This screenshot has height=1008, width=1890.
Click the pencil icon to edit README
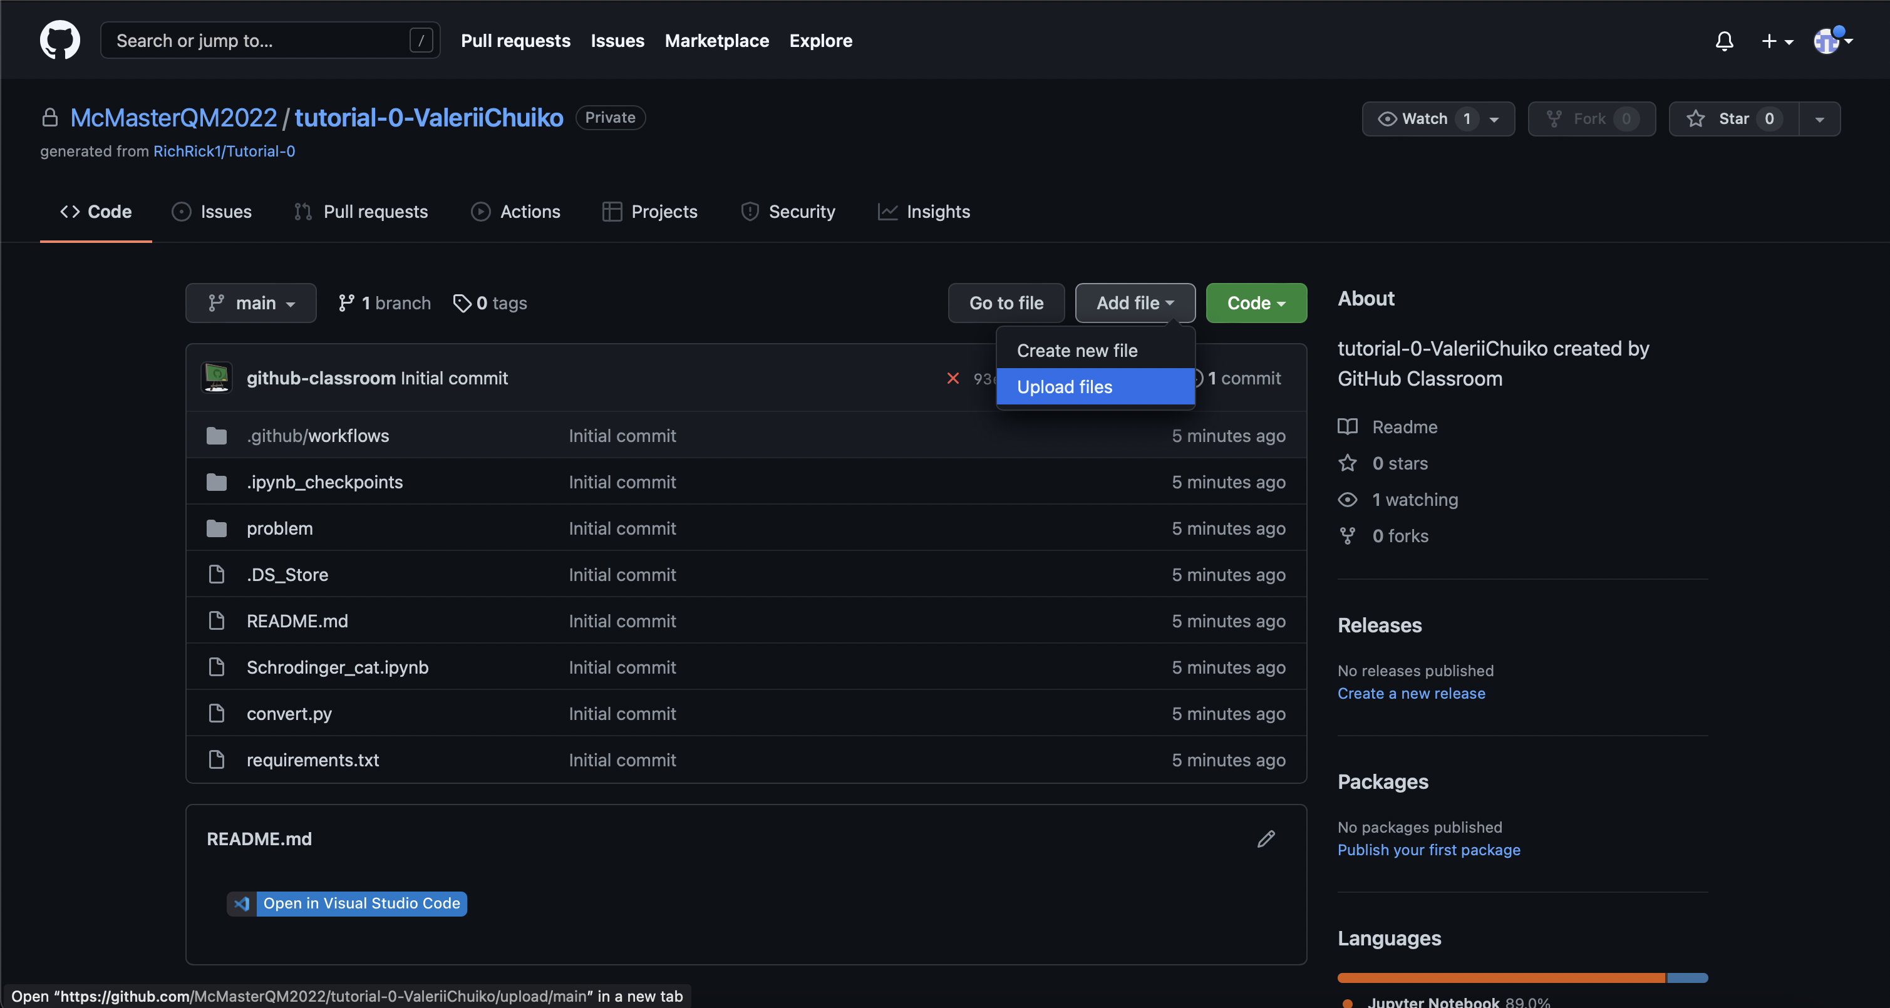tap(1266, 838)
